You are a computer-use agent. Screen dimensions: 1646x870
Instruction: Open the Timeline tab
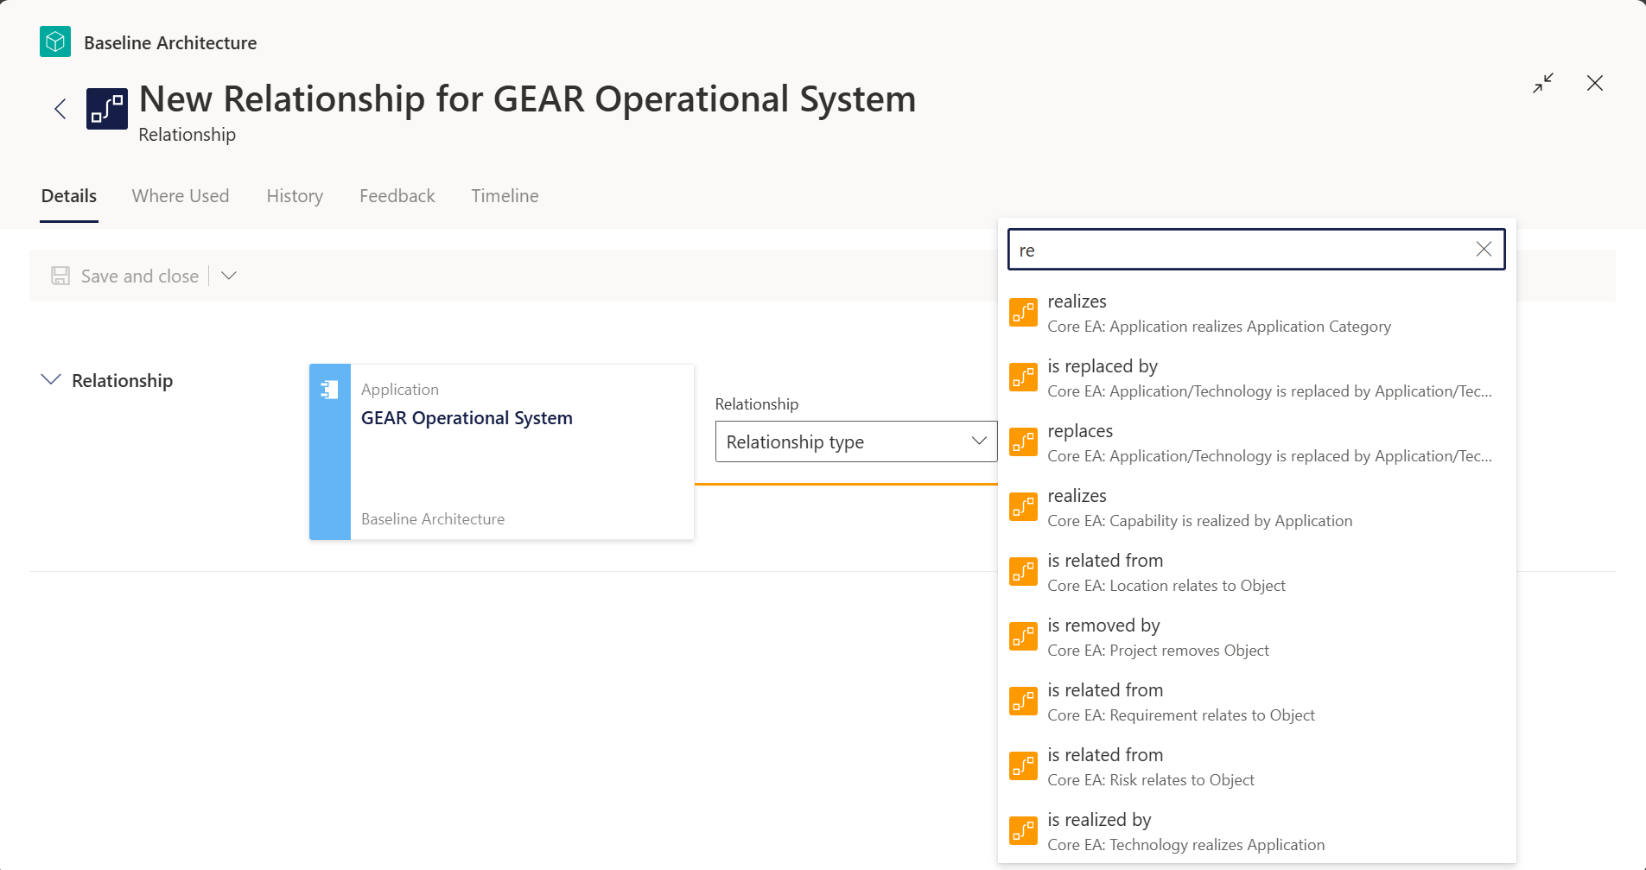505,196
